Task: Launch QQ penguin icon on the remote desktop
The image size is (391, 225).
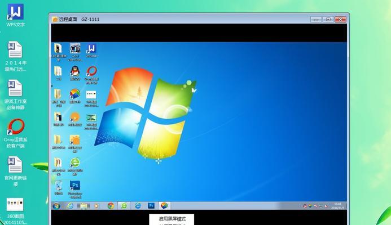Action: [x=75, y=73]
